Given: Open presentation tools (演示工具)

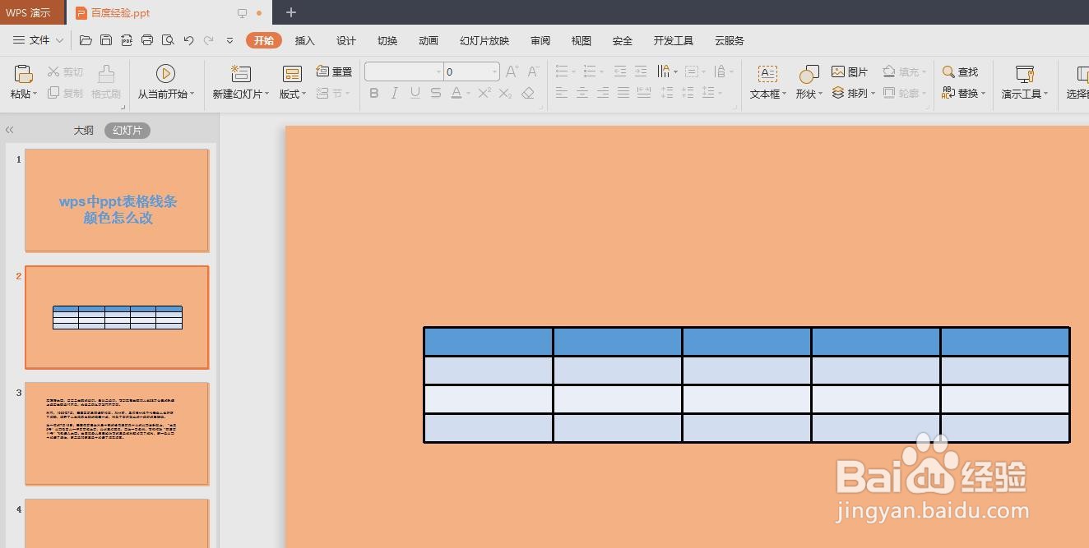Looking at the screenshot, I should coord(1025,82).
